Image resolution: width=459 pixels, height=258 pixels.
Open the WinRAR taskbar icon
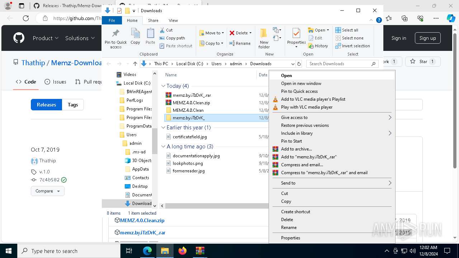click(x=200, y=251)
